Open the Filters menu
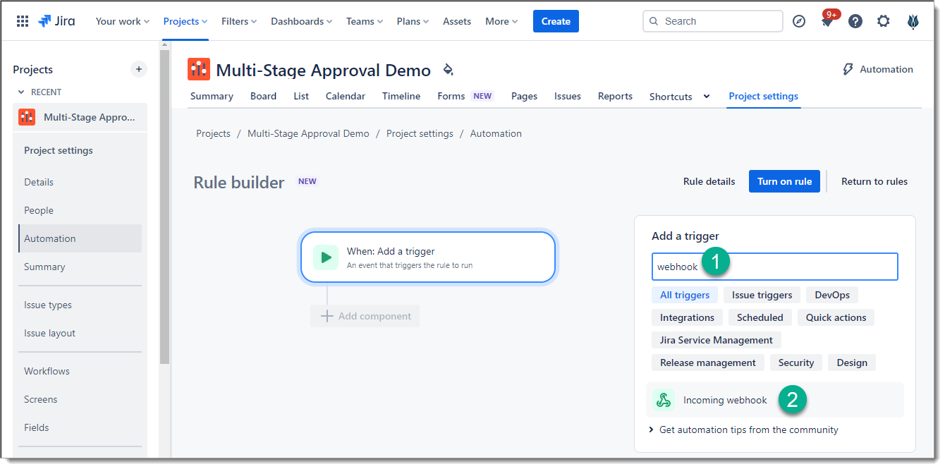The height and width of the screenshot is (469, 945). pyautogui.click(x=239, y=21)
